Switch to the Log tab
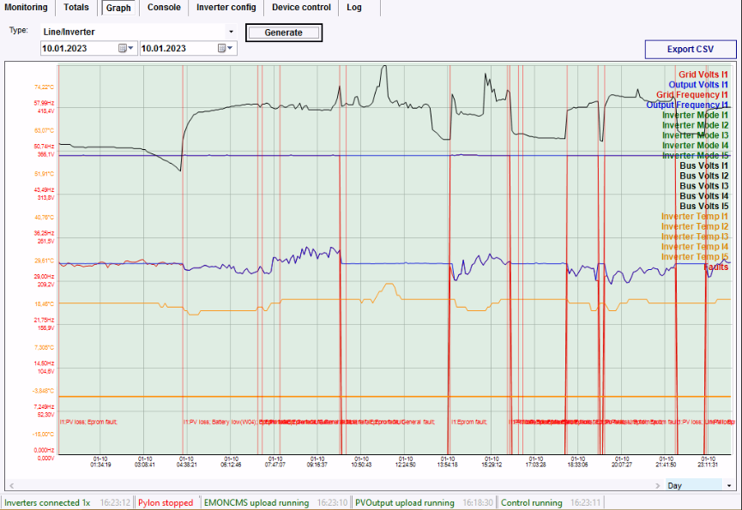 (x=354, y=8)
